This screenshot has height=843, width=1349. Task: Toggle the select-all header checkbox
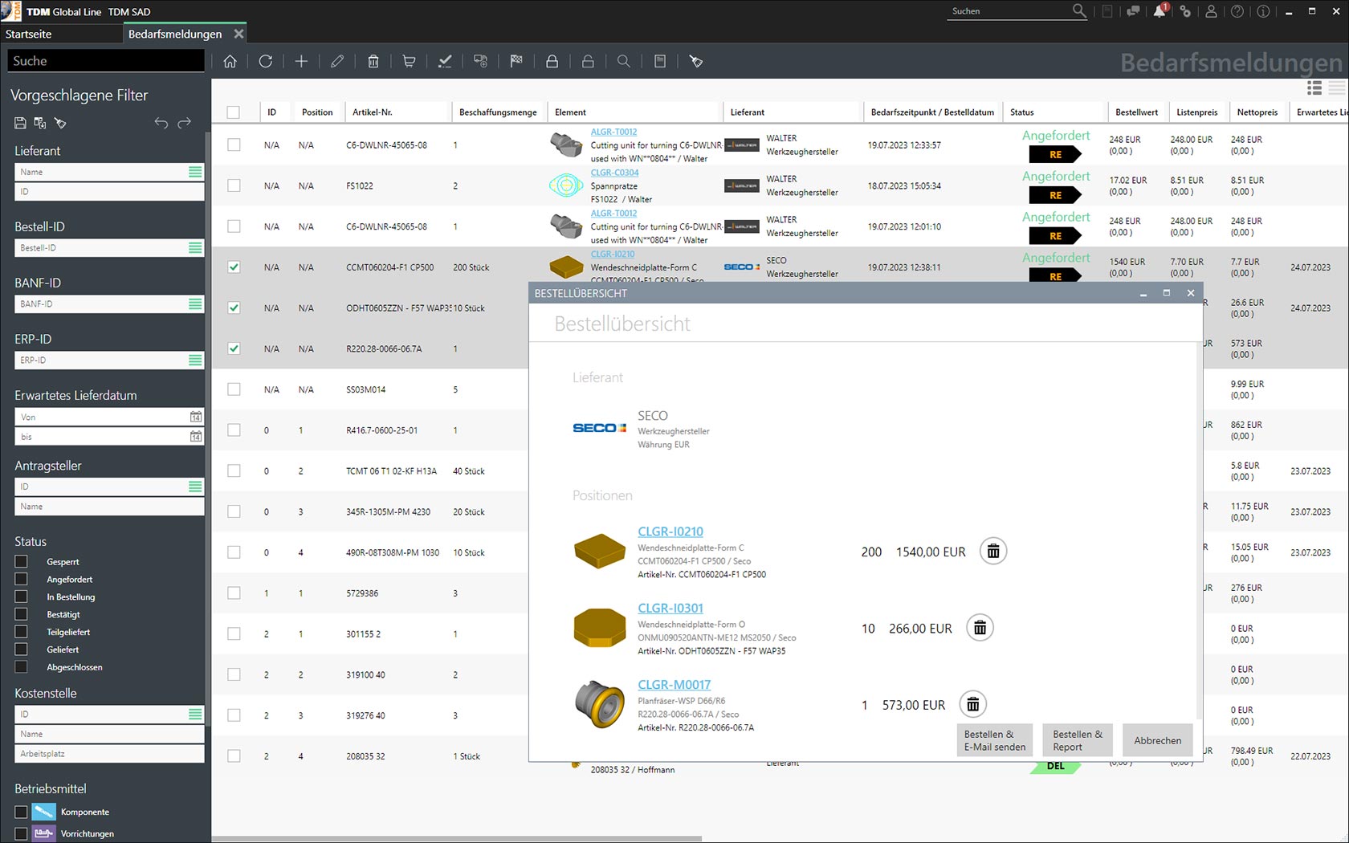click(234, 112)
